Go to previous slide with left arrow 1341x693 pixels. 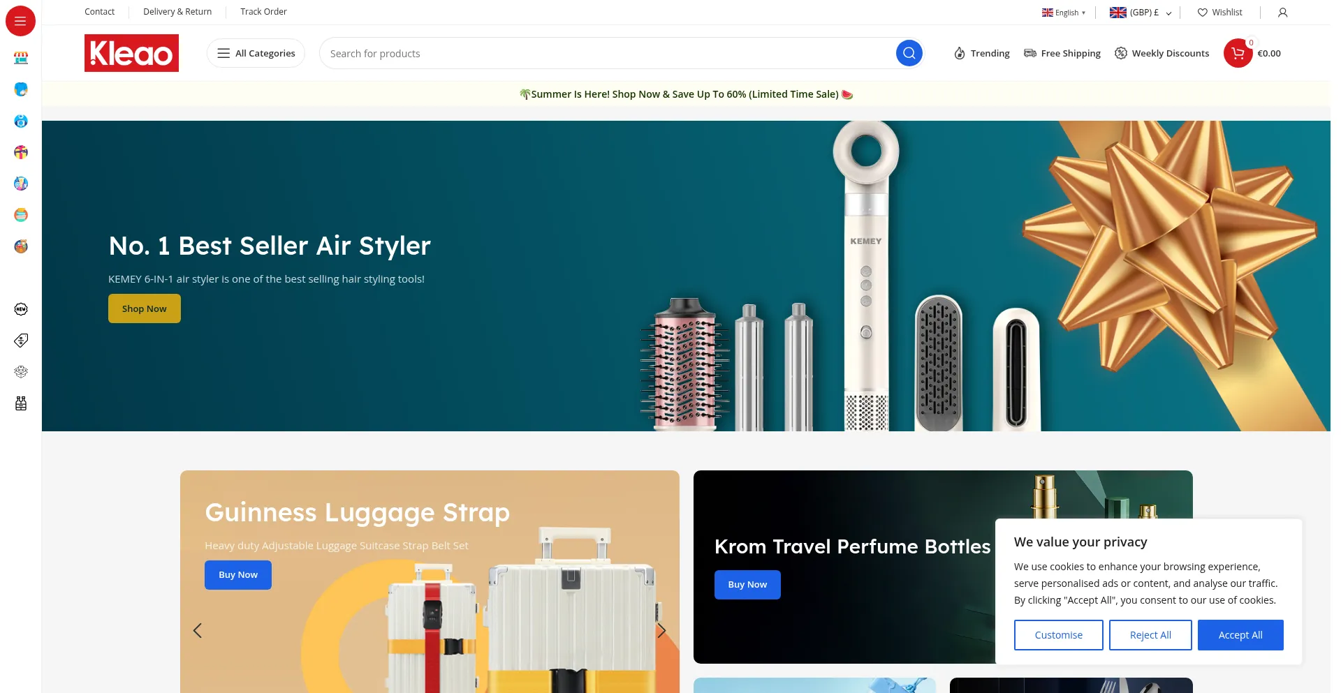pyautogui.click(x=198, y=631)
